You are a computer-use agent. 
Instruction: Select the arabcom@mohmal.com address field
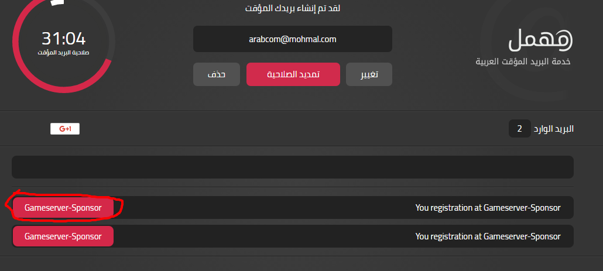(292, 39)
